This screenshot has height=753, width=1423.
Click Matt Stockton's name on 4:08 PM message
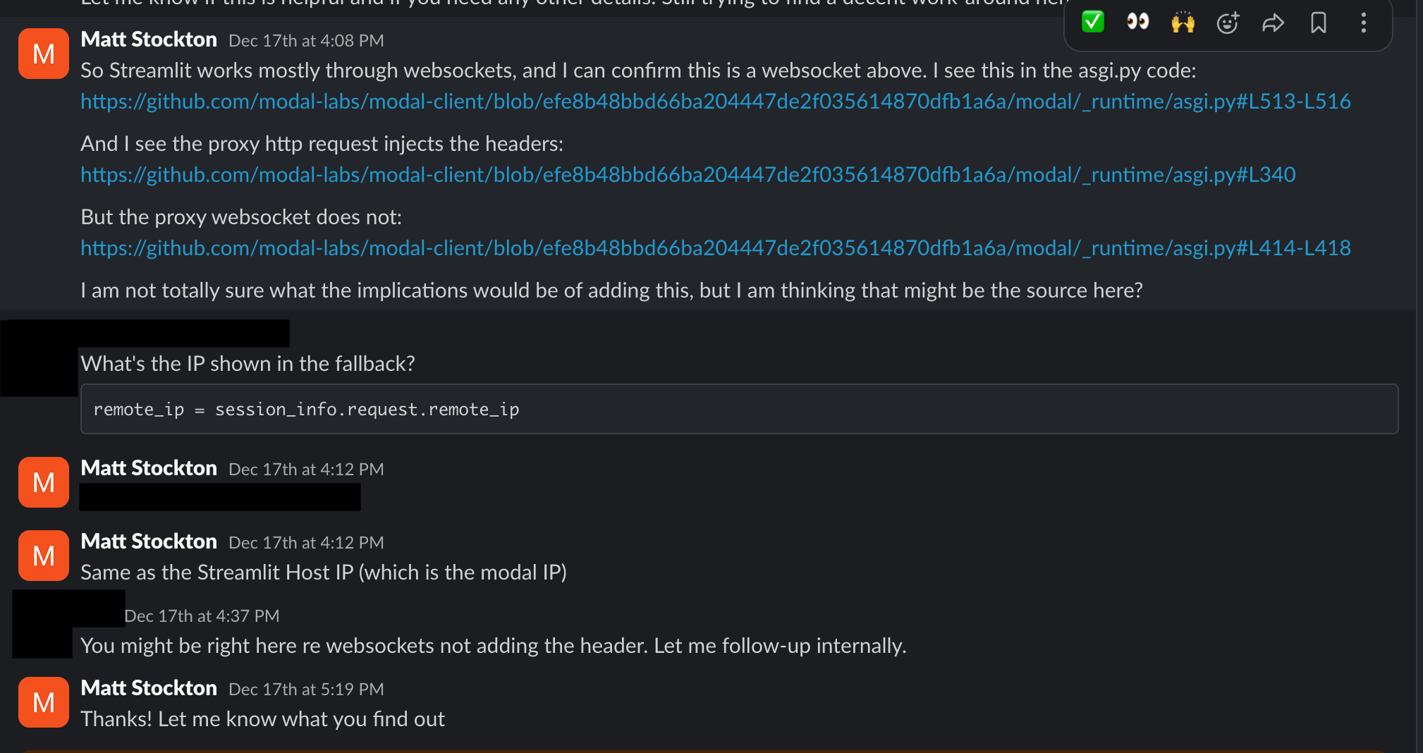(149, 39)
